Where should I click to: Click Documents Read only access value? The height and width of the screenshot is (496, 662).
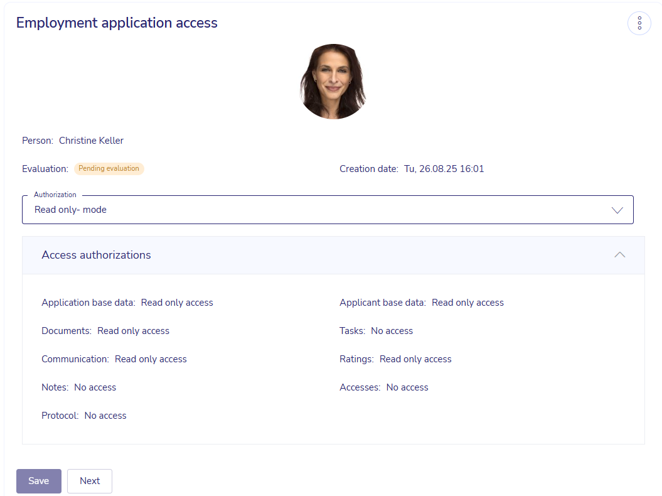point(133,331)
